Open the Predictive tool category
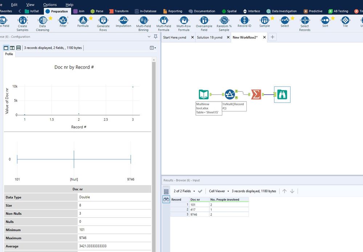The image size is (363, 252). (x=313, y=11)
